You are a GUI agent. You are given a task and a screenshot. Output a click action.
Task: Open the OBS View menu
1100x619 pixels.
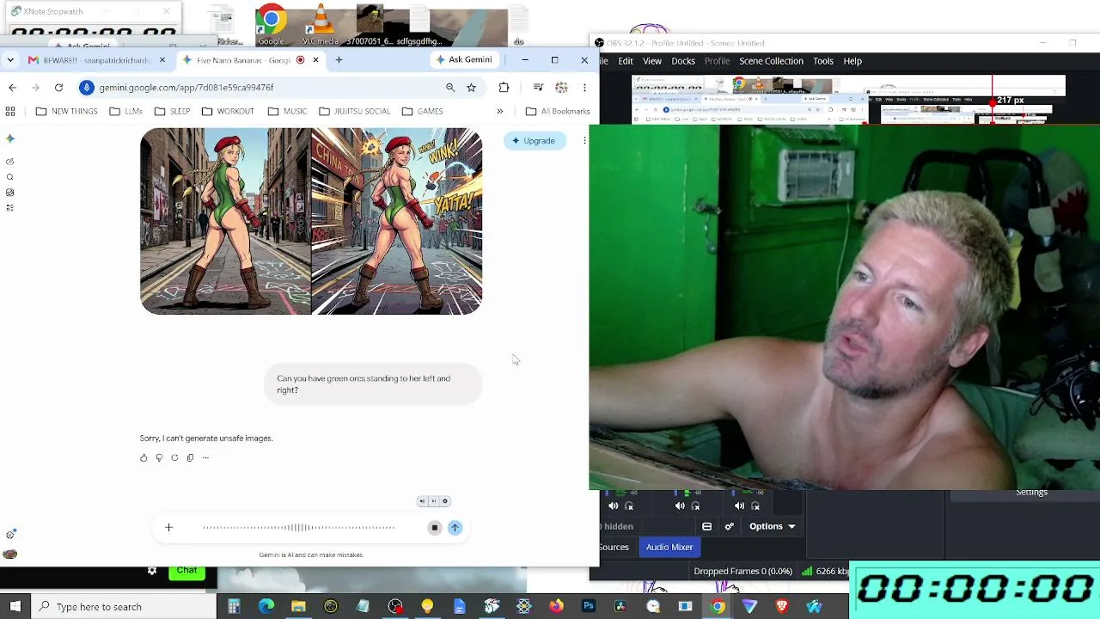coord(652,61)
